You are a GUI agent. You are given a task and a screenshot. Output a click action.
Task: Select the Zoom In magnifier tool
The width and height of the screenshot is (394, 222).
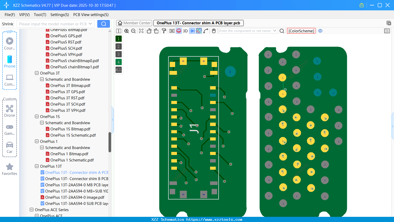(x=127, y=31)
